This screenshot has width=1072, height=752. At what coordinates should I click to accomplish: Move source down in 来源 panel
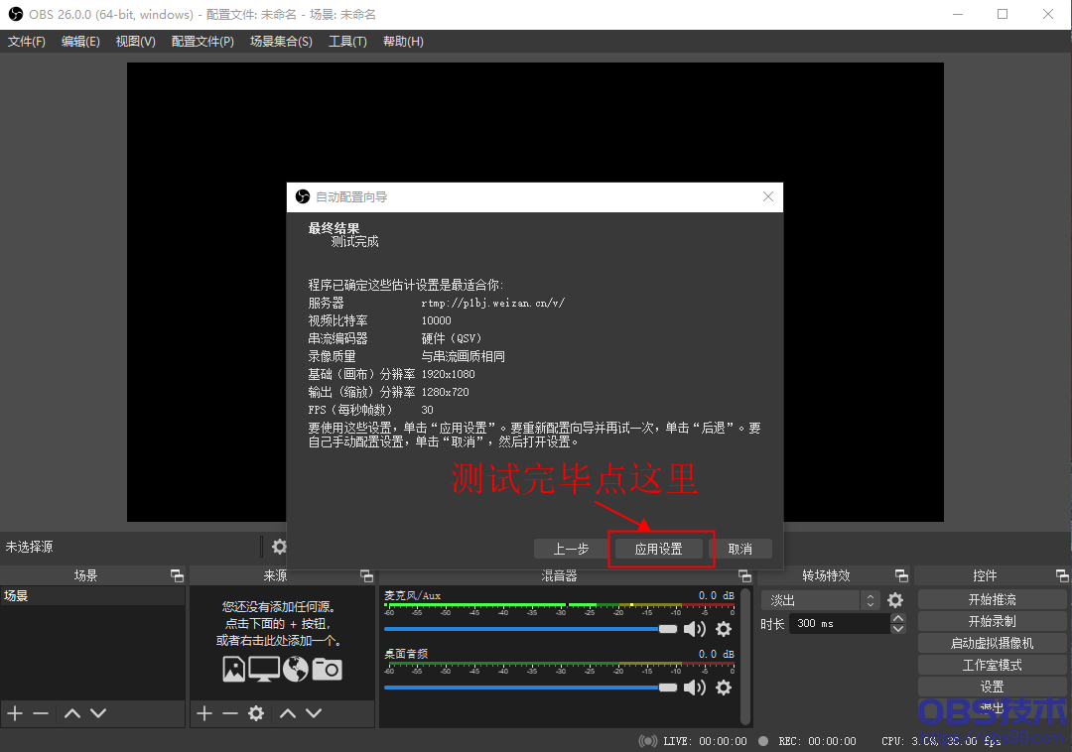pyautogui.click(x=314, y=713)
